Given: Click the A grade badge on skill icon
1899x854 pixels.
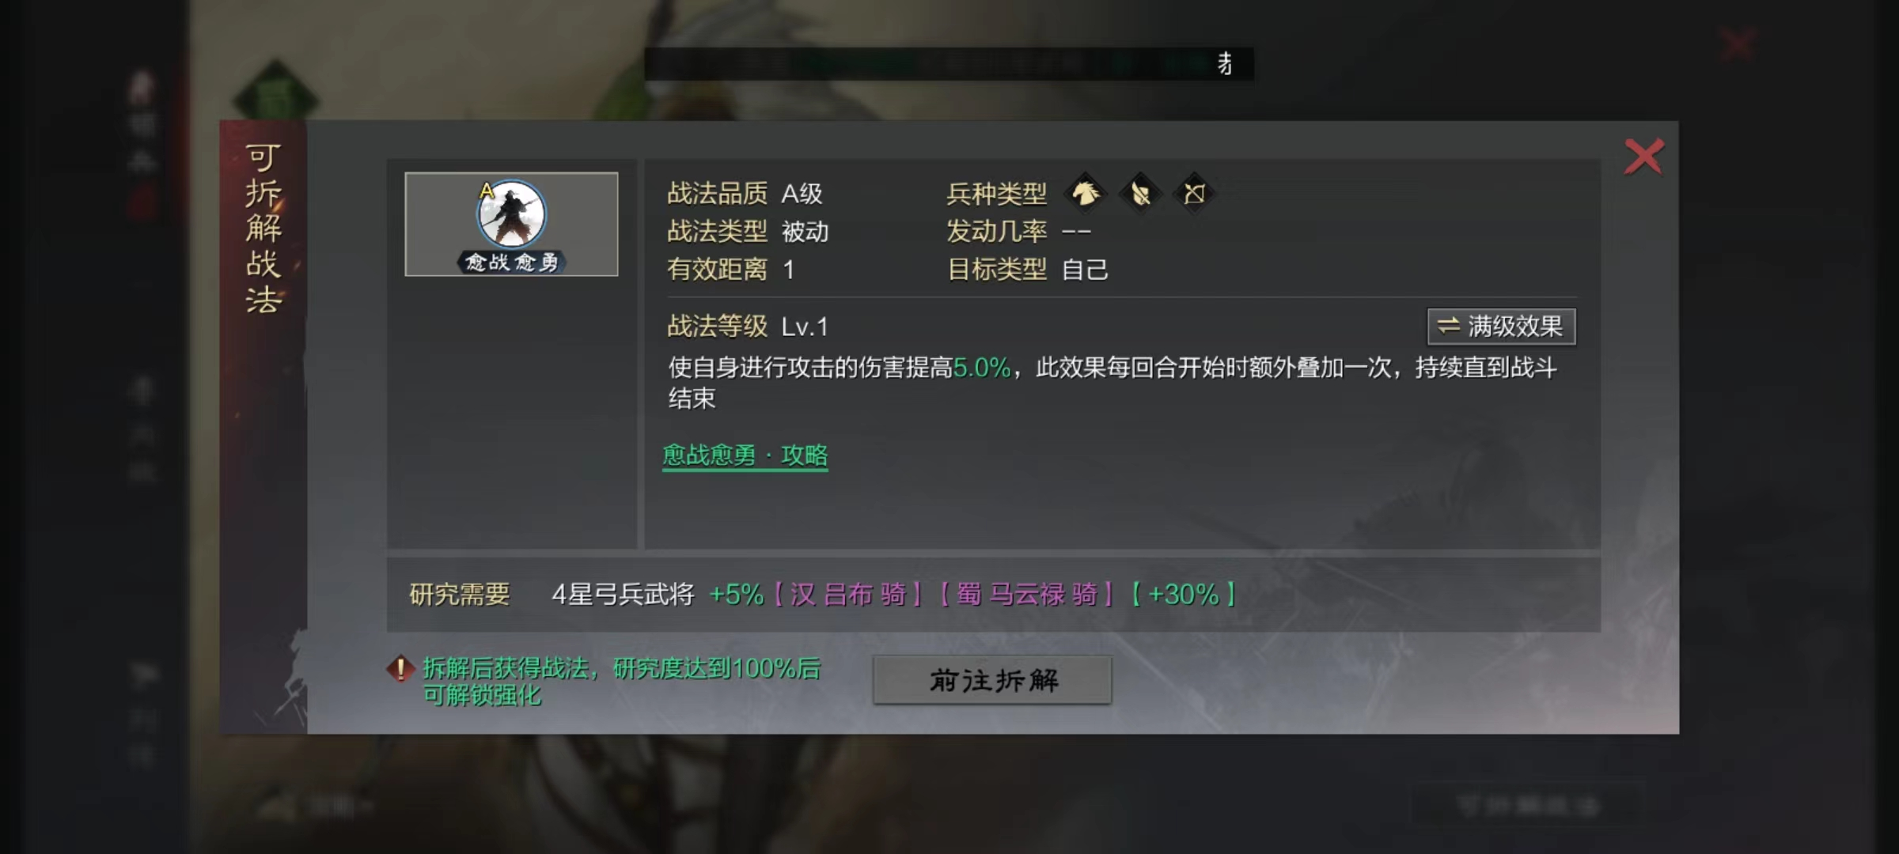Looking at the screenshot, I should coord(487,191).
